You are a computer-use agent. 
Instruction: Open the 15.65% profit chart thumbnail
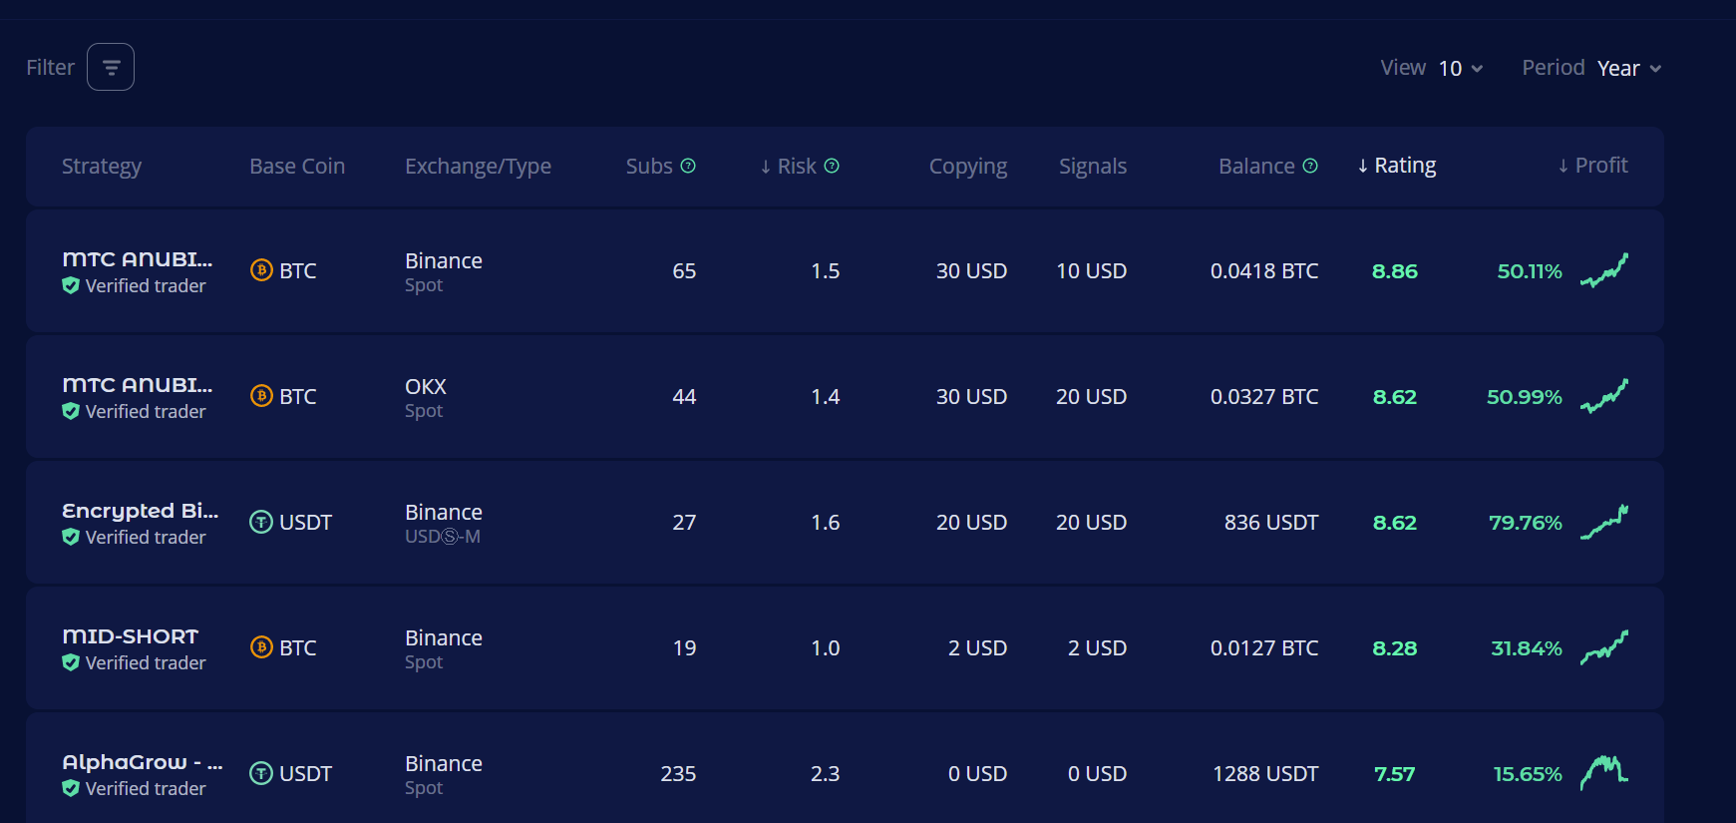coord(1603,773)
